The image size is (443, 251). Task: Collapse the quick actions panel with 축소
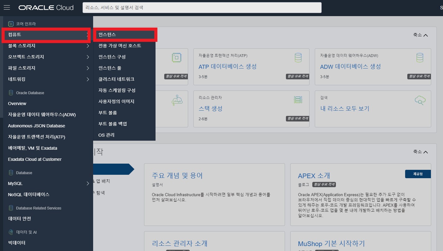click(x=420, y=35)
